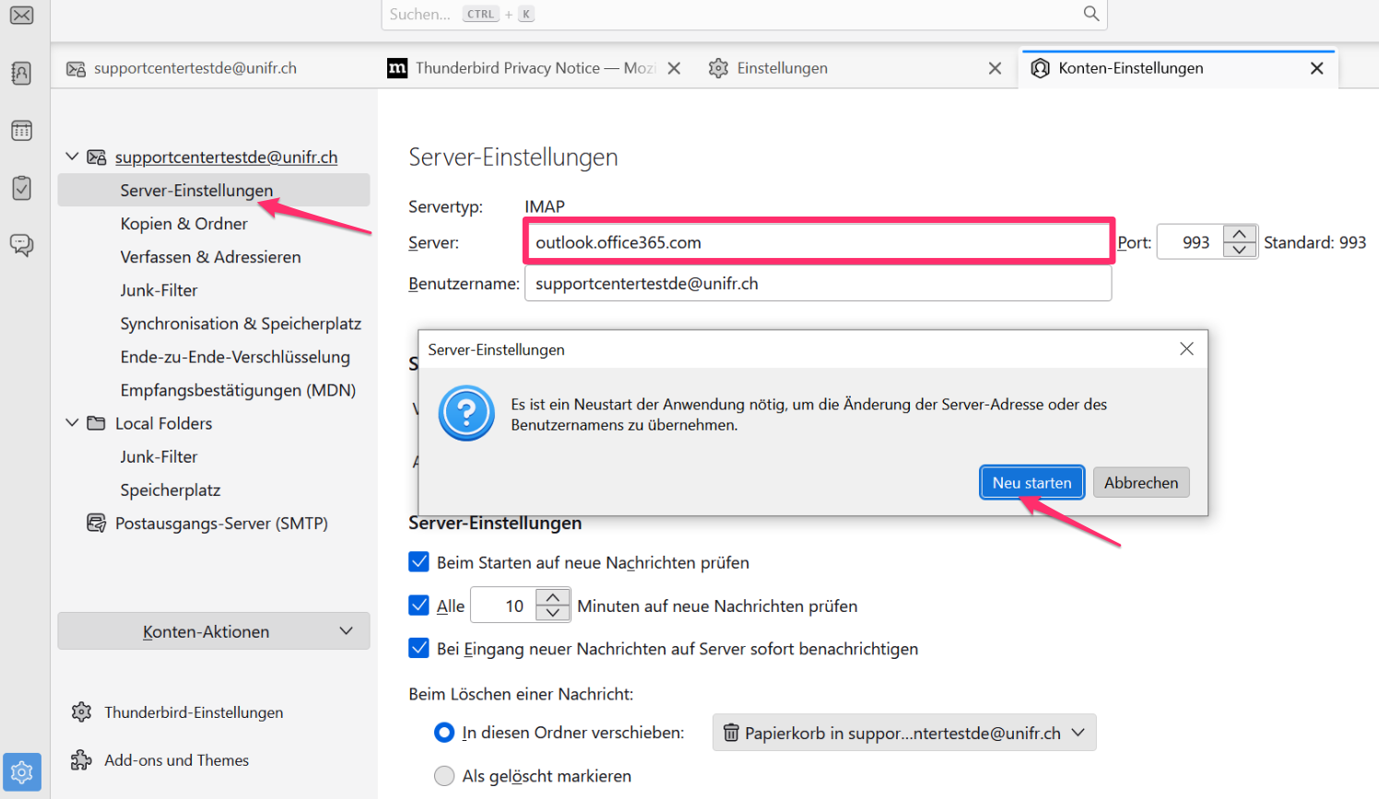Viewport: 1379px width, 799px height.
Task: Open Add-ons und Themes
Action: [x=176, y=760]
